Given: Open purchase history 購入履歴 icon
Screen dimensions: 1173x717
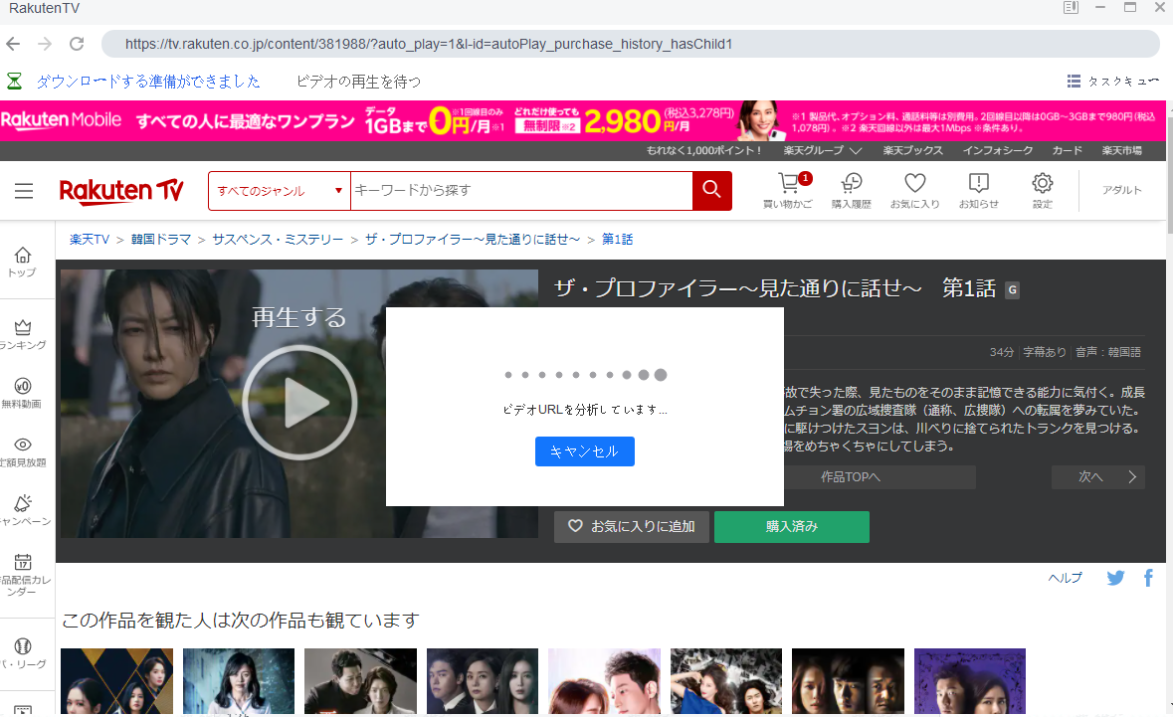Looking at the screenshot, I should [852, 191].
